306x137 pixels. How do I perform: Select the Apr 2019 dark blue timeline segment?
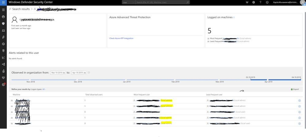[285, 80]
